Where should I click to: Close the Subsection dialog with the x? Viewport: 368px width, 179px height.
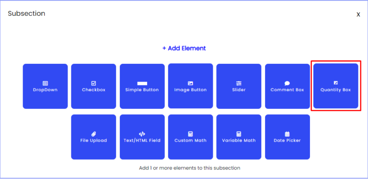point(358,14)
